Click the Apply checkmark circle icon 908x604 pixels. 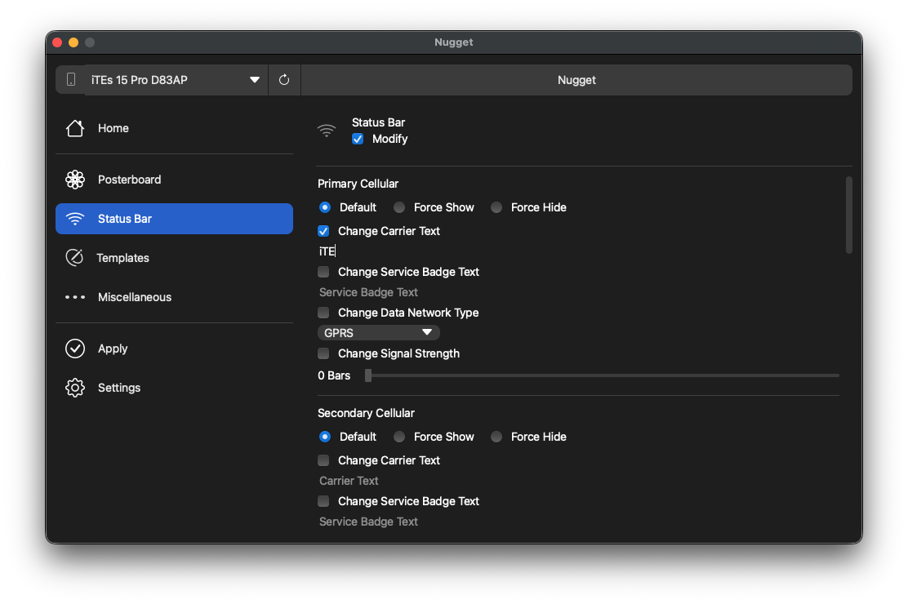point(75,349)
